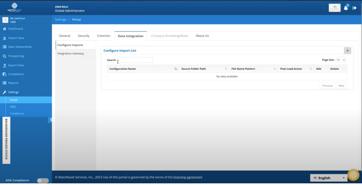The image size is (362, 185).
Task: Open the gold Matchbook help widget icon
Action: (x=353, y=175)
